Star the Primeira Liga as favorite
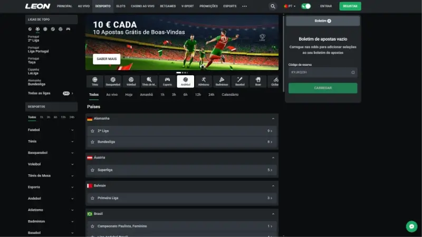Screen dimensions: 422x237 click(x=93, y=198)
